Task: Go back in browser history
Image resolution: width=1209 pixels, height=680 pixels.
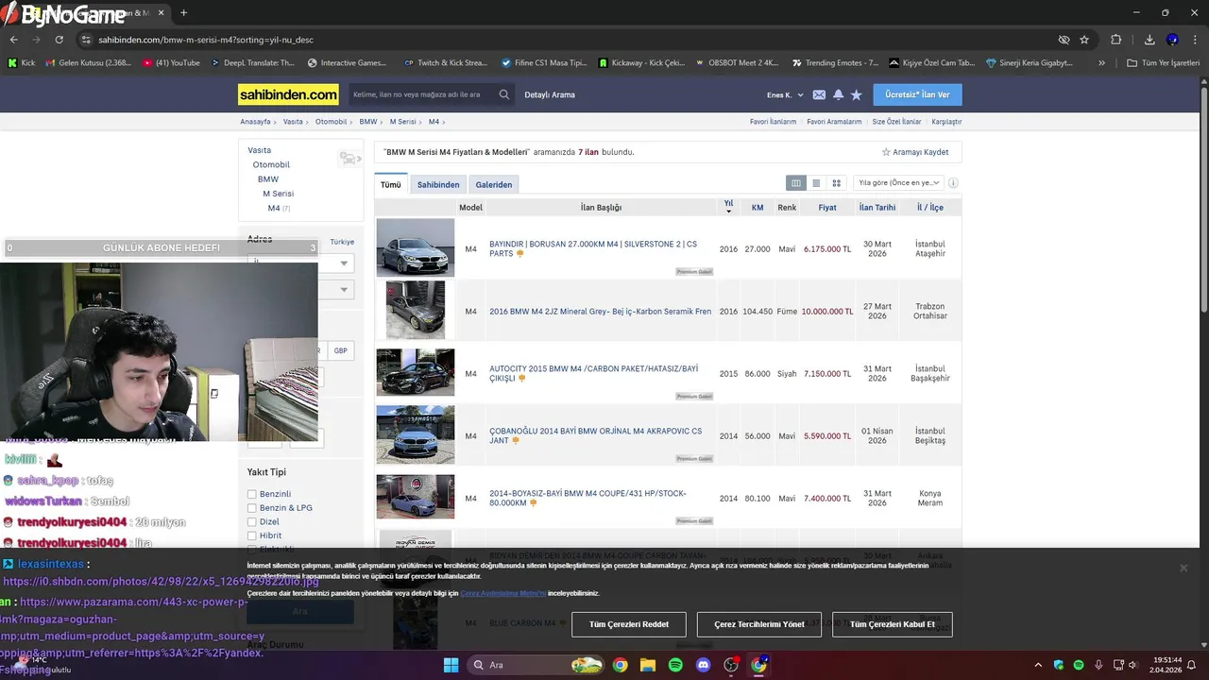Action: pos(13,40)
